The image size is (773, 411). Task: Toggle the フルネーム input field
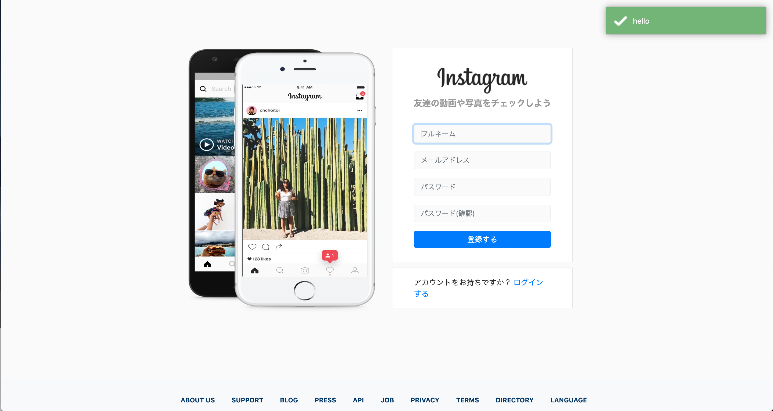[x=483, y=134]
